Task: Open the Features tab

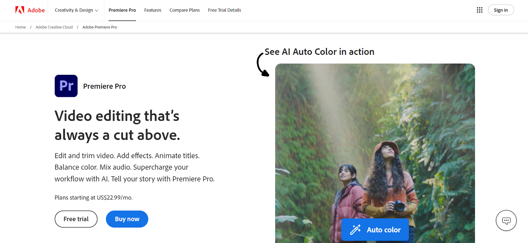Action: [153, 10]
